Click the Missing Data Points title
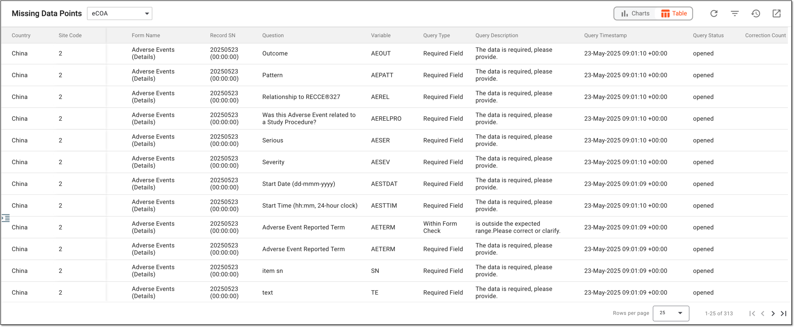 coord(47,13)
